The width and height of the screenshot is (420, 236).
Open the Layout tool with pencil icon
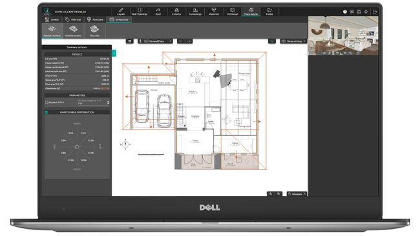121,12
